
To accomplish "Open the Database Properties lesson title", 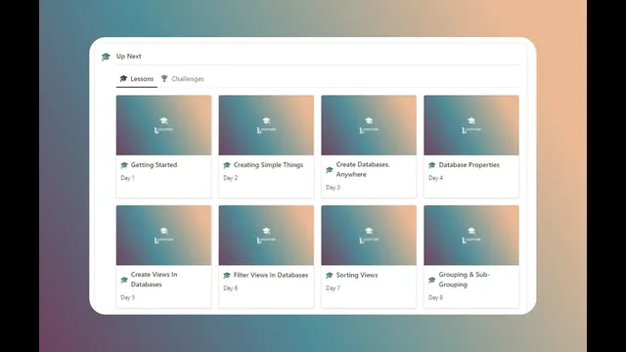I will [x=469, y=165].
